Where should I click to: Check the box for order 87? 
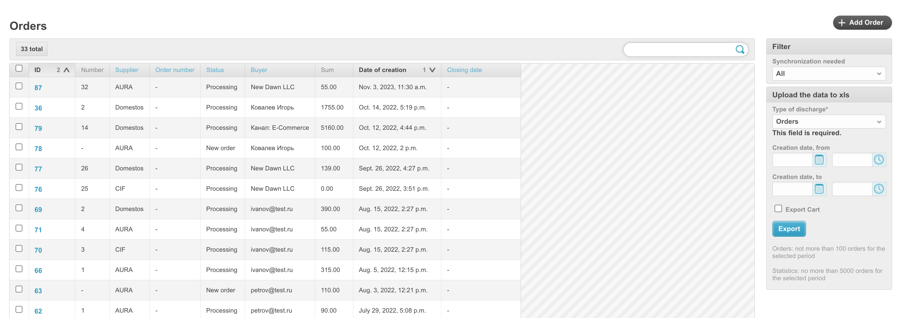tap(19, 86)
